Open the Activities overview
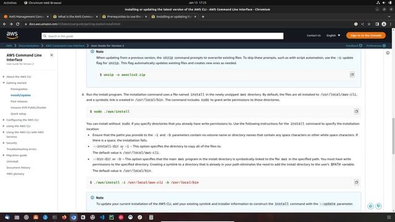Viewport: 395px width, 222px height. (10, 2)
